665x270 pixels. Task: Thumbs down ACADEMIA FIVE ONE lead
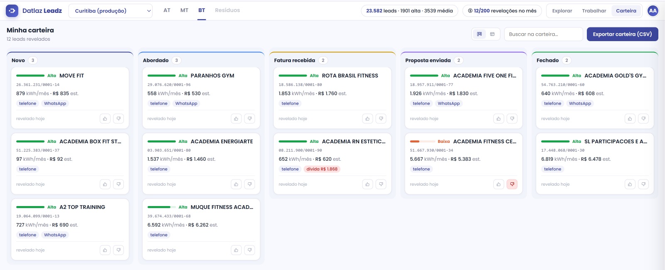(x=512, y=119)
